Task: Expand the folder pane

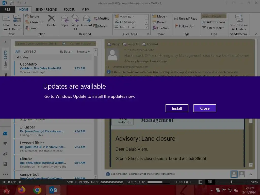Action: [5, 42]
